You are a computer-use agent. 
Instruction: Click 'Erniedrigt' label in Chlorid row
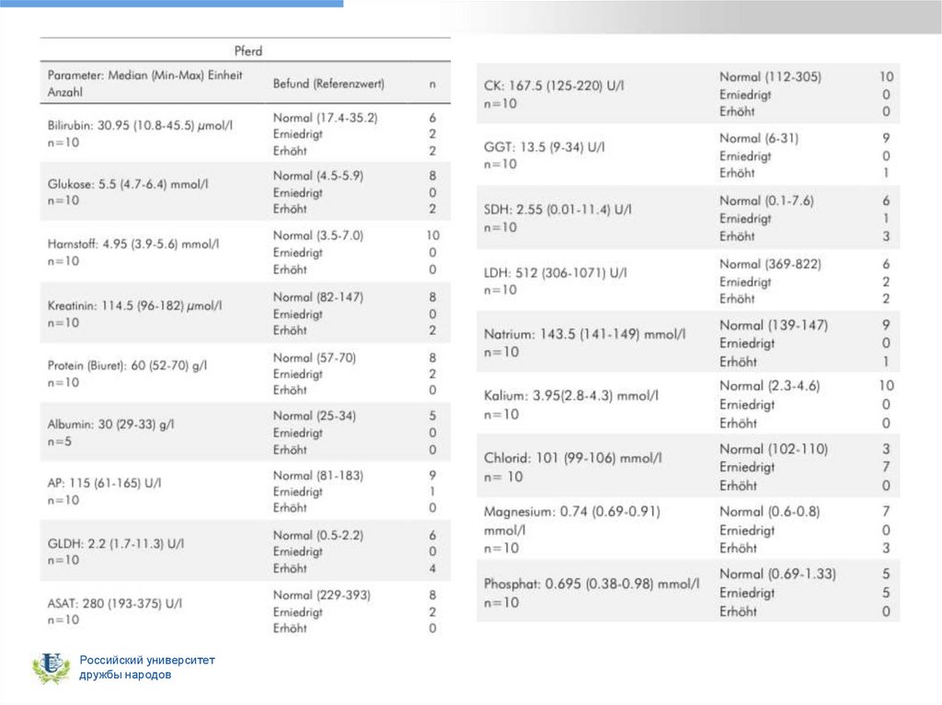point(747,467)
